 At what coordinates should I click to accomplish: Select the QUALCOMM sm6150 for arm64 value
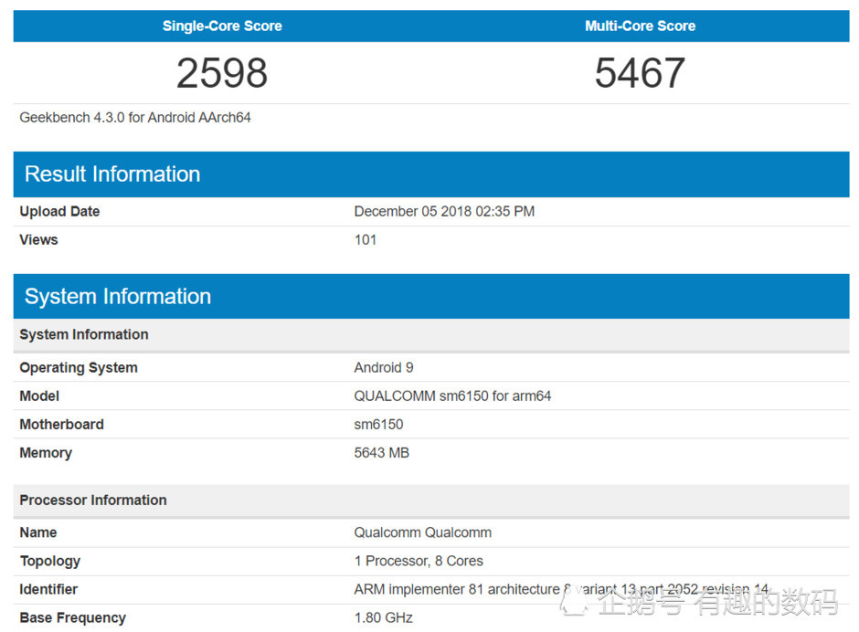452,396
